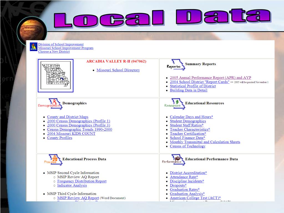The height and width of the screenshot is (213, 284).
Task: Open Graduation Rates link
Action: [x=185, y=190]
